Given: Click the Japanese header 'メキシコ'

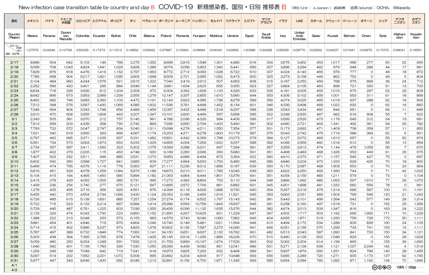Looking at the screenshot, I should [x=33, y=21].
